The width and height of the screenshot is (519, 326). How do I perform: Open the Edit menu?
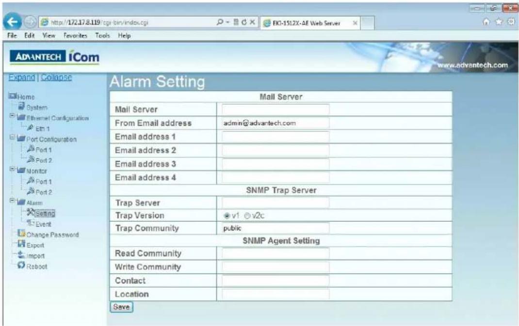click(x=30, y=35)
